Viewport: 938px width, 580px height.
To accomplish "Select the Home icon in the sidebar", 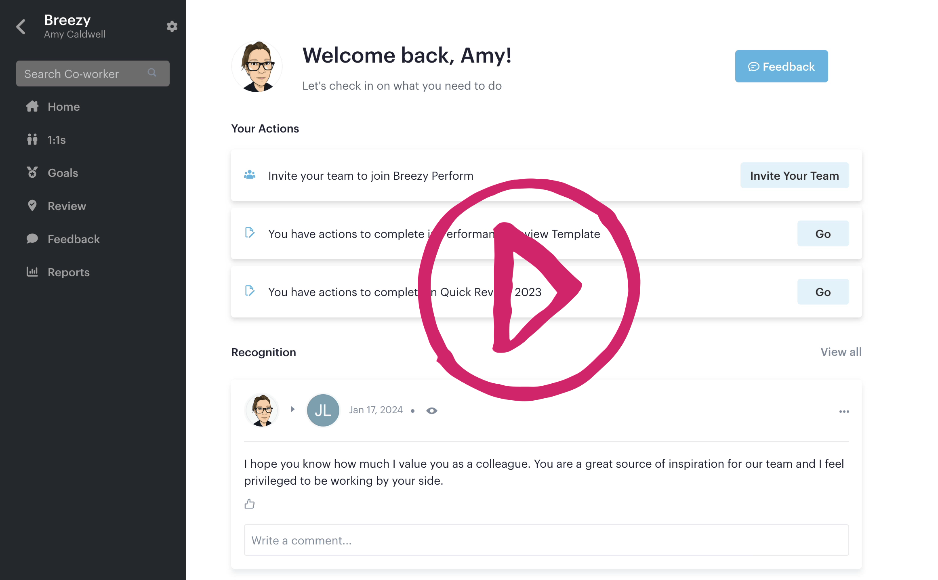I will pos(33,106).
